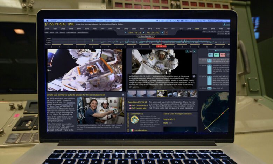Select the 2005 year tab

(87, 29)
